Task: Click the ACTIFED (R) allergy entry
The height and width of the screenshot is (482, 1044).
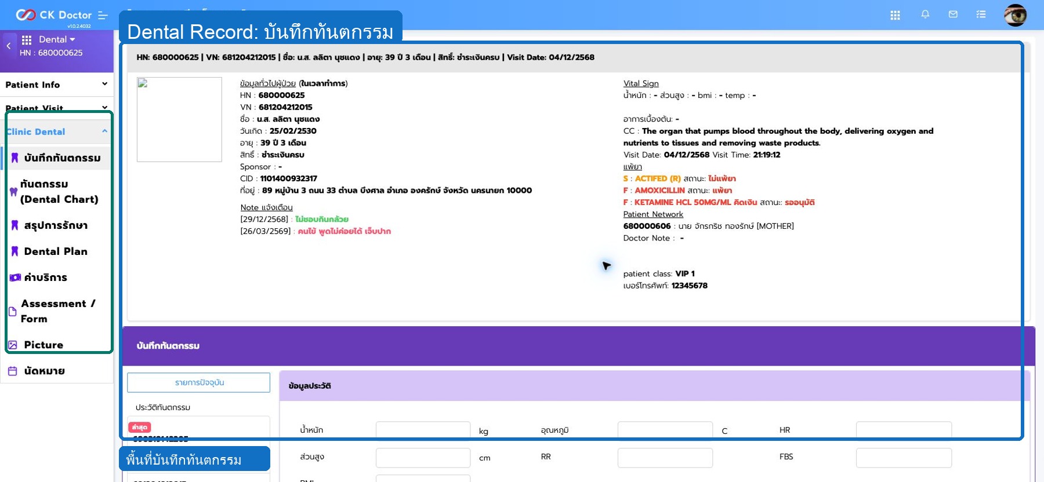Action: (x=658, y=178)
